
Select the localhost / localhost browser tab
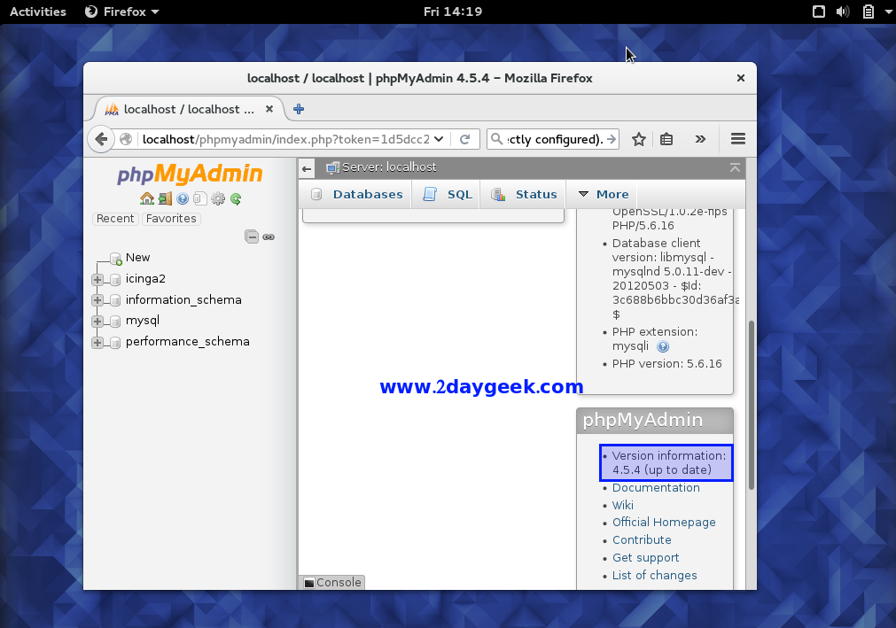189,109
